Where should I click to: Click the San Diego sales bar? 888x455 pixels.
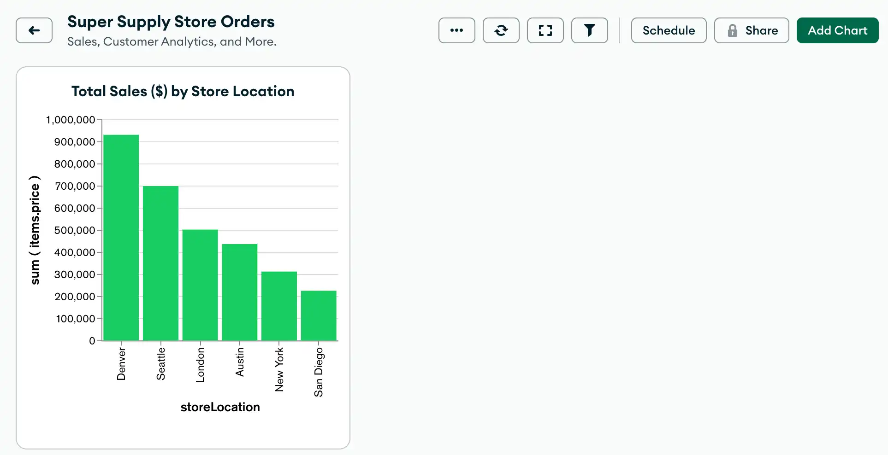click(x=319, y=315)
